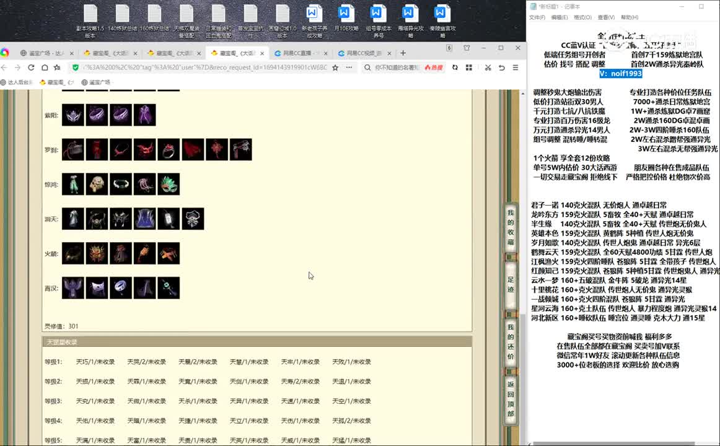Select the red tassel knot item in 罗刹 row
The image size is (720, 446).
(217, 149)
